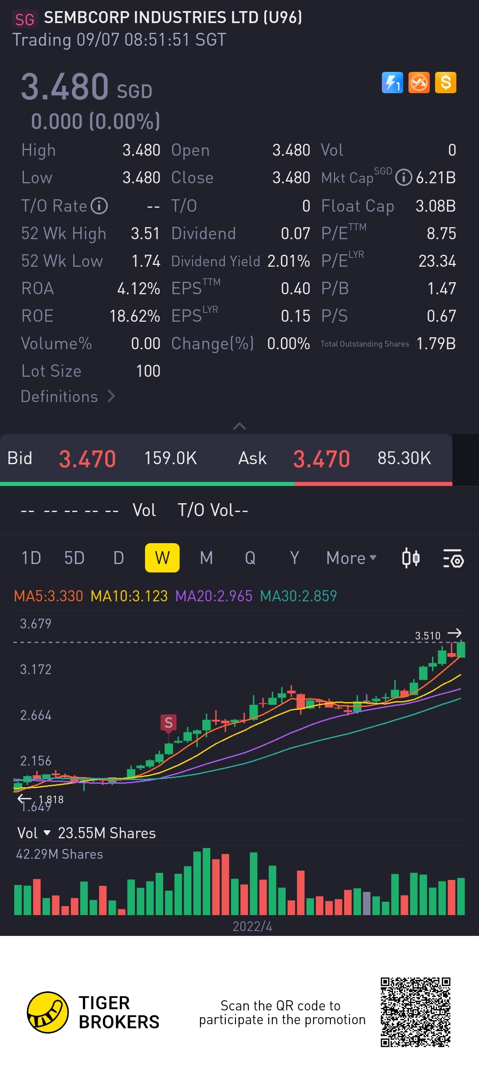Tap the MA30:2.859 indicator label
The height and width of the screenshot is (1089, 479).
pos(298,596)
